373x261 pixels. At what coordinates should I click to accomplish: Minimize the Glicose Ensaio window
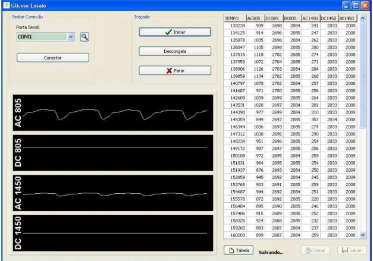click(346, 5)
